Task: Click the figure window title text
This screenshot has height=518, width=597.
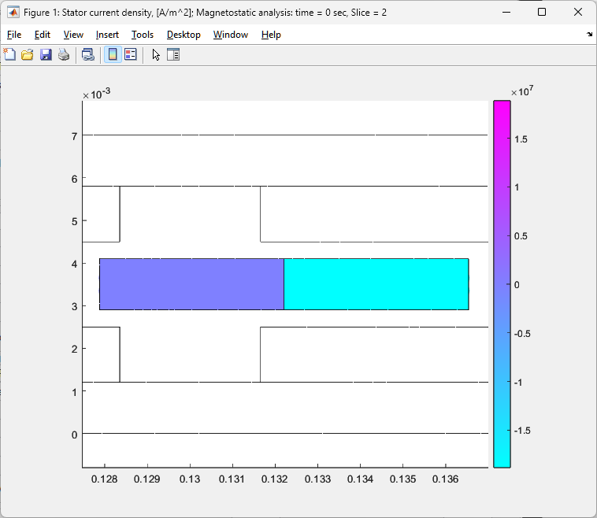Action: (x=205, y=13)
